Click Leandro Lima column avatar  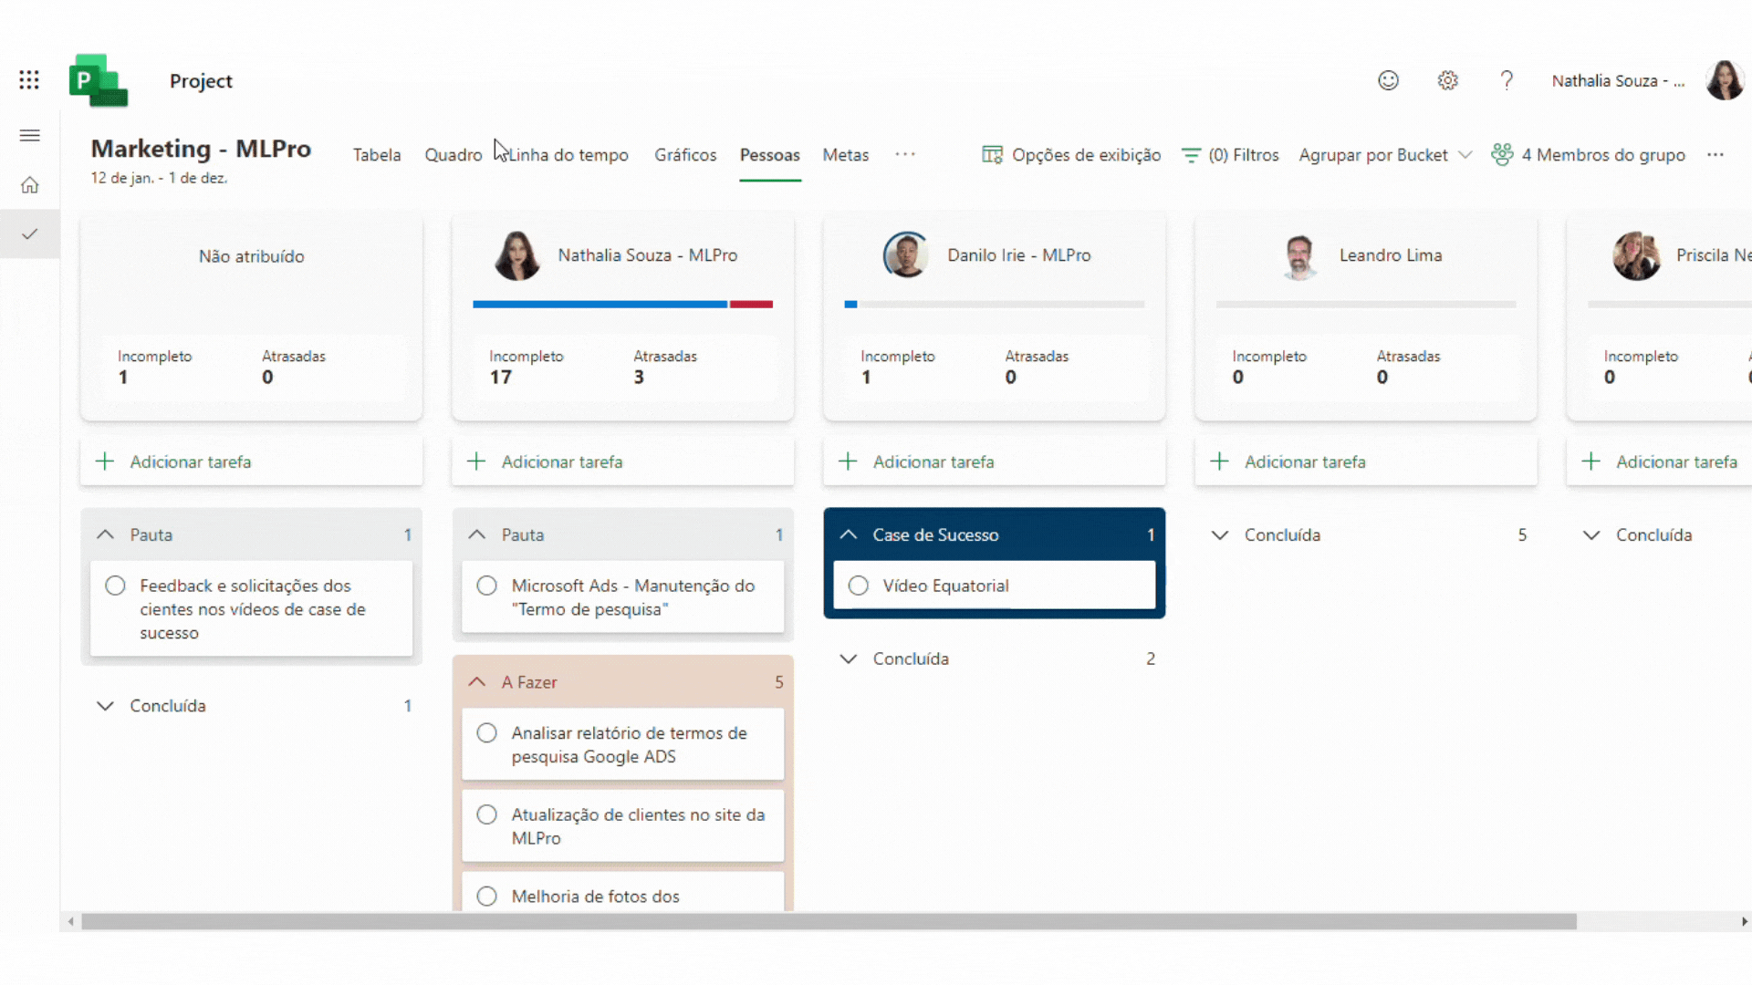click(x=1299, y=255)
